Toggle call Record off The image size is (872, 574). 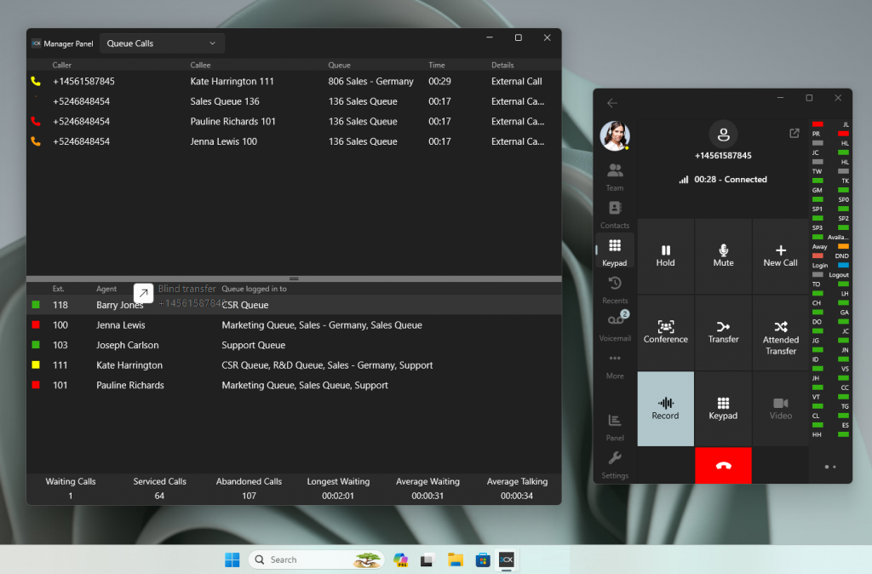click(x=666, y=409)
